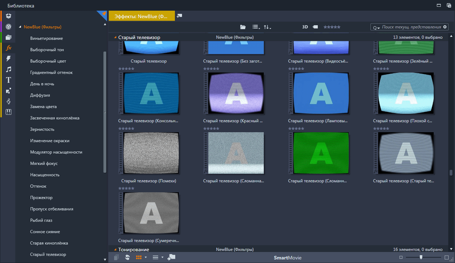Open the ScoreFitter treble clef section
The height and width of the screenshot is (263, 455).
9,101
